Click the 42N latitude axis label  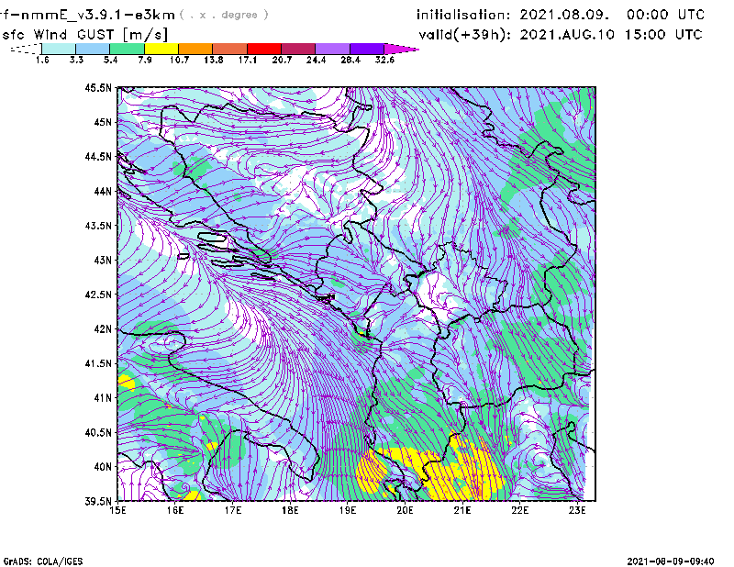coord(101,329)
